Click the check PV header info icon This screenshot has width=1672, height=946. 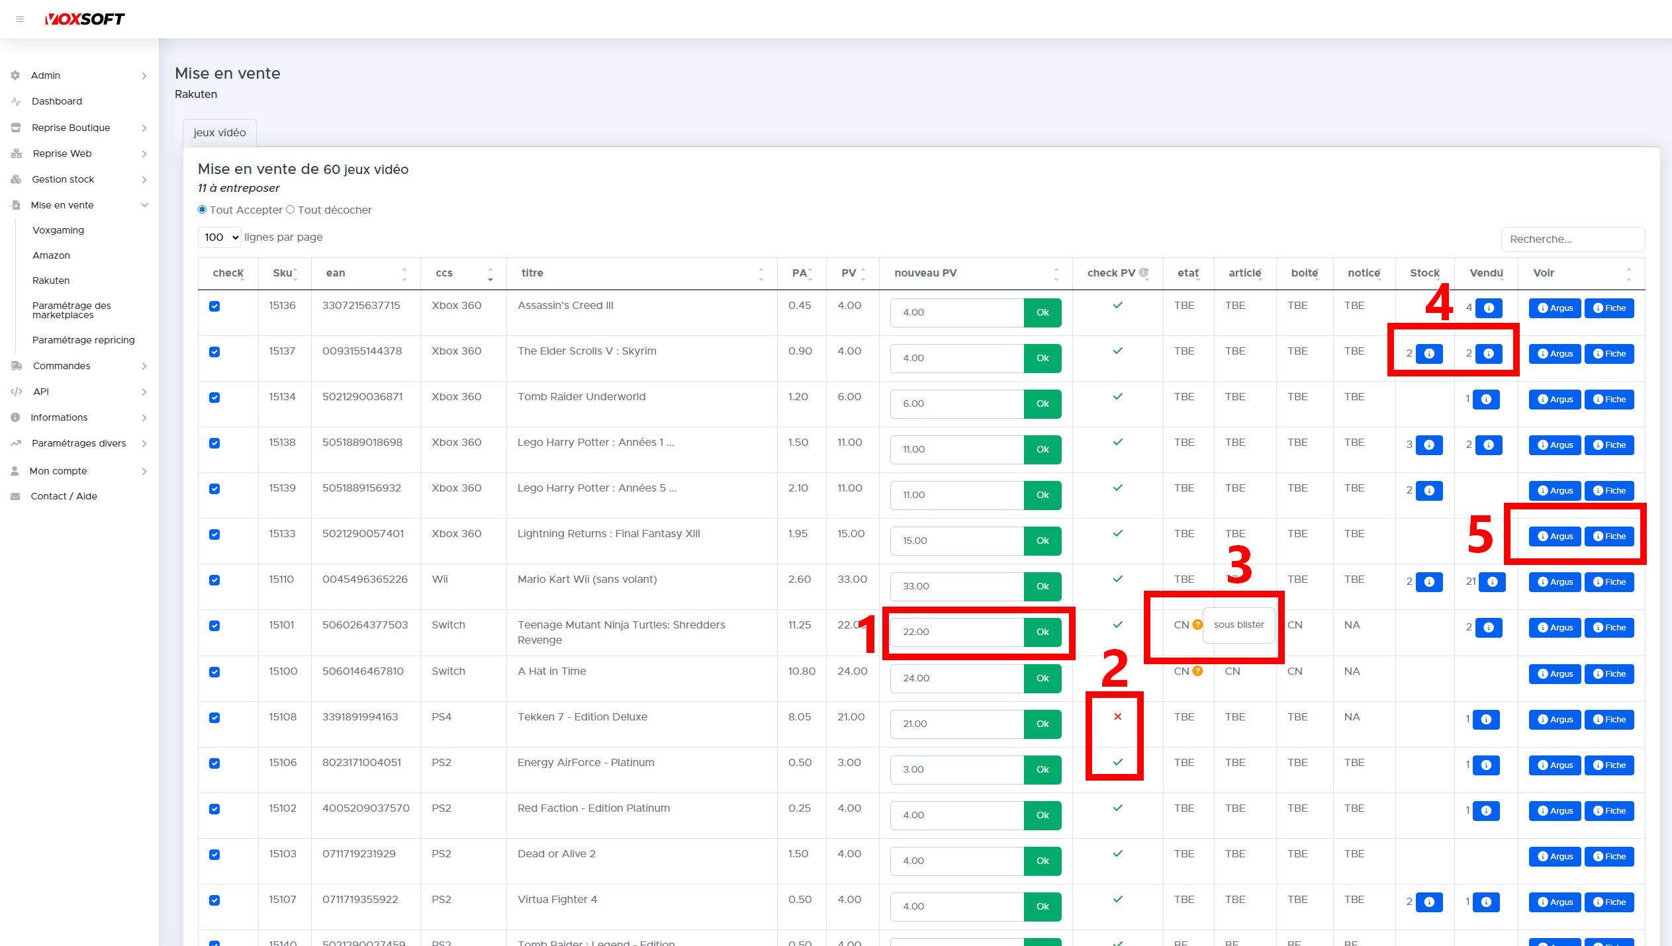[x=1144, y=273]
